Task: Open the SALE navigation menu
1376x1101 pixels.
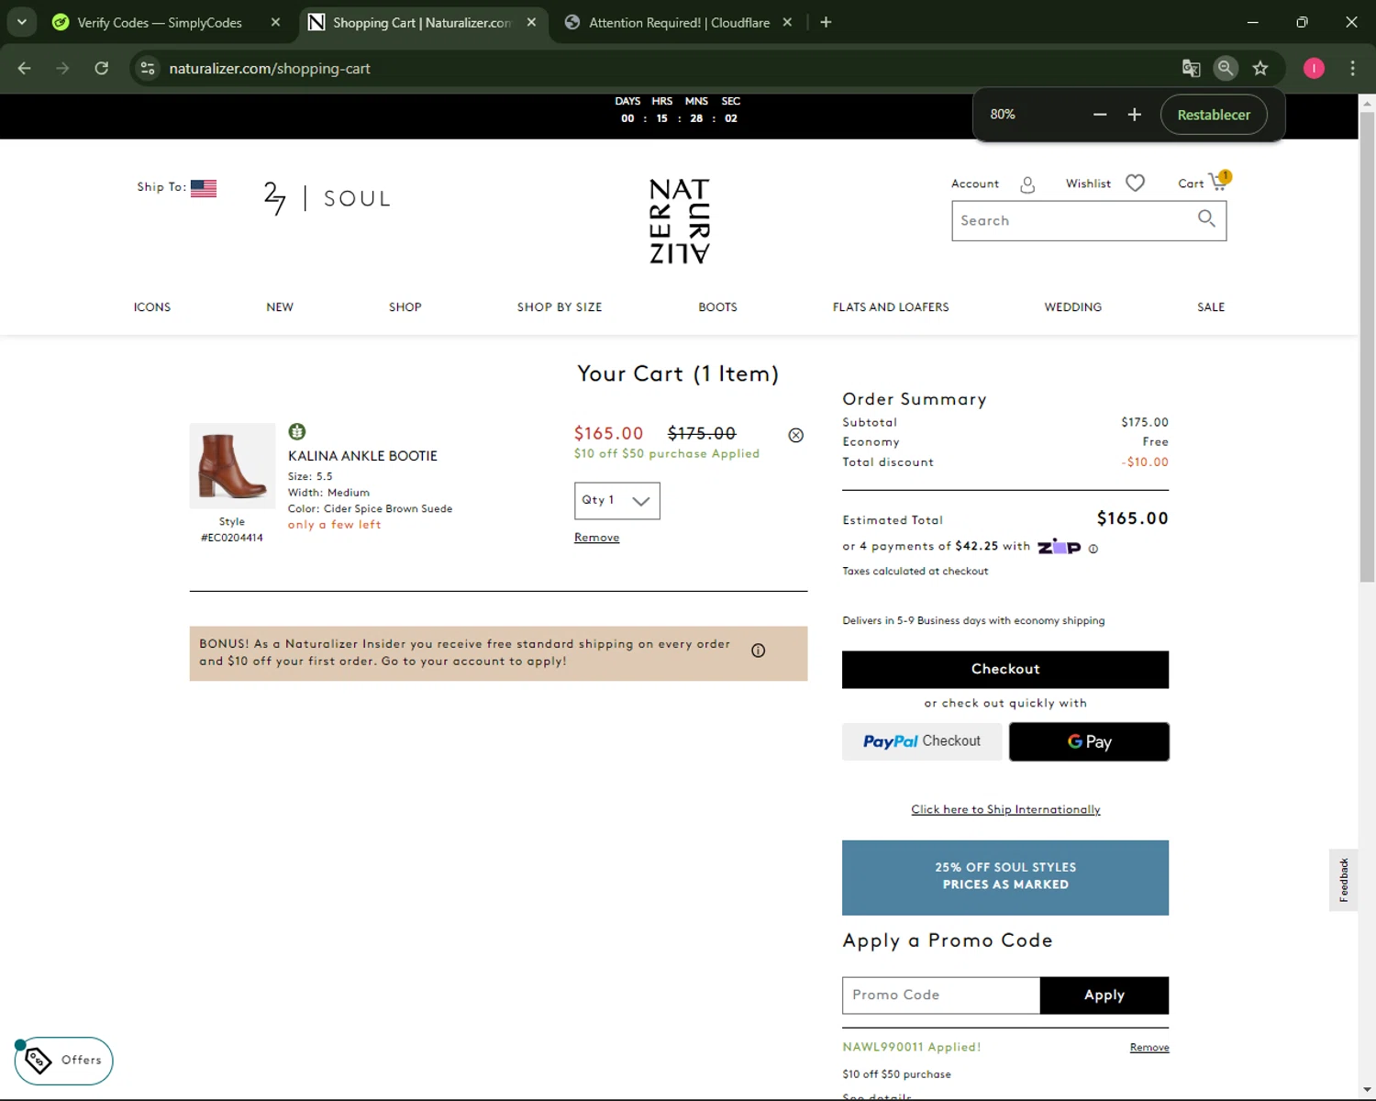Action: click(x=1211, y=307)
